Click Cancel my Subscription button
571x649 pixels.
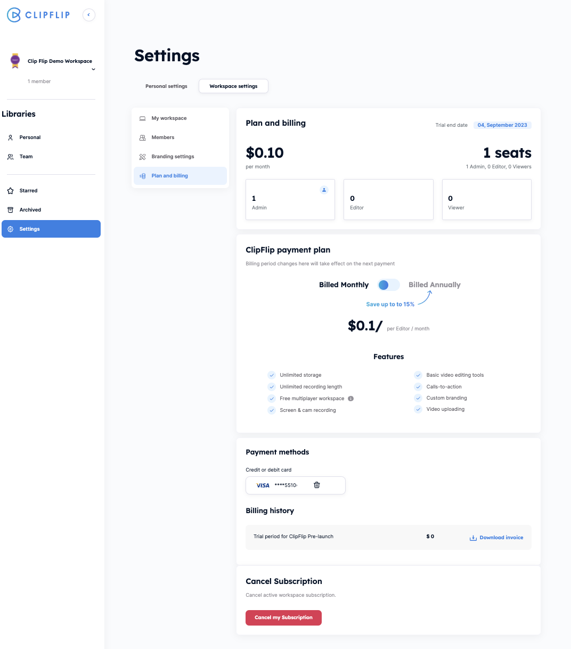click(283, 618)
